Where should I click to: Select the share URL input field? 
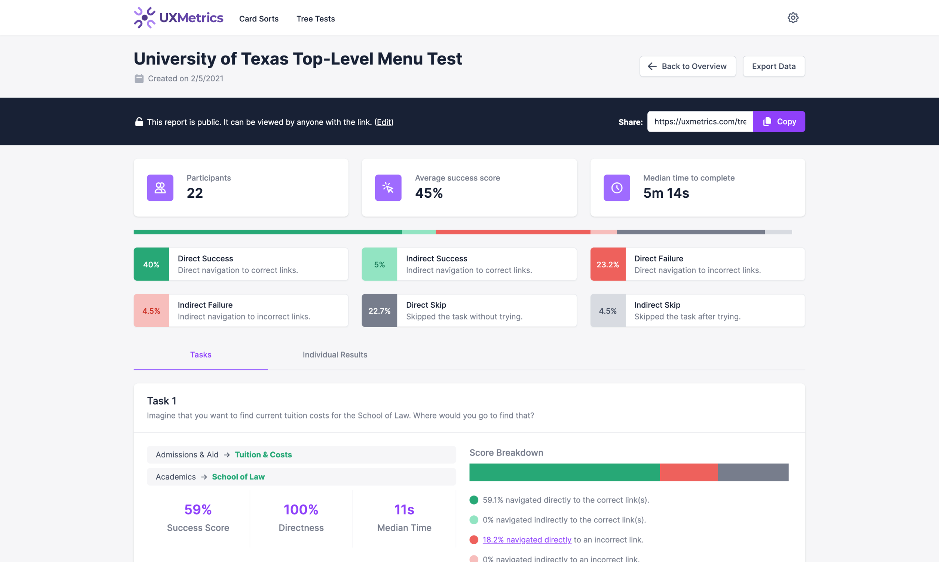click(x=700, y=122)
